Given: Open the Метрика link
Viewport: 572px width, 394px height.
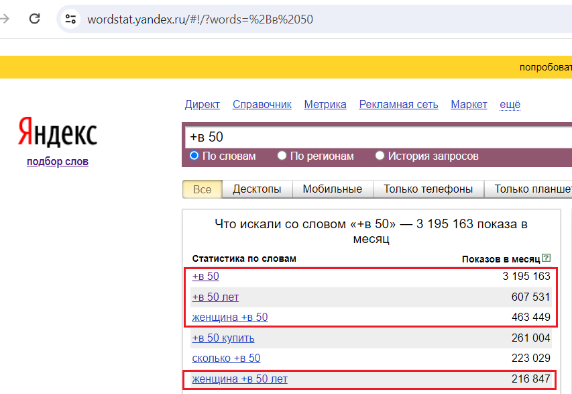Looking at the screenshot, I should pos(325,105).
